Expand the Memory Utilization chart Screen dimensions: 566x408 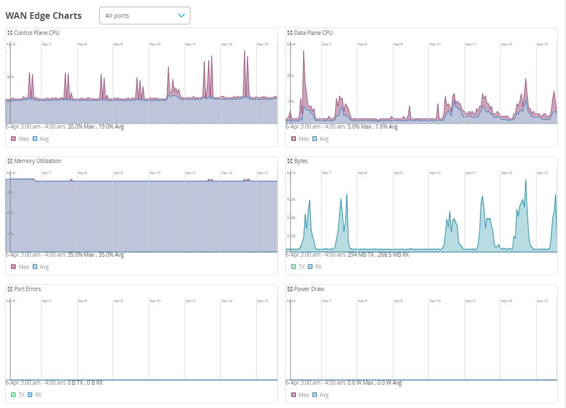click(x=10, y=161)
